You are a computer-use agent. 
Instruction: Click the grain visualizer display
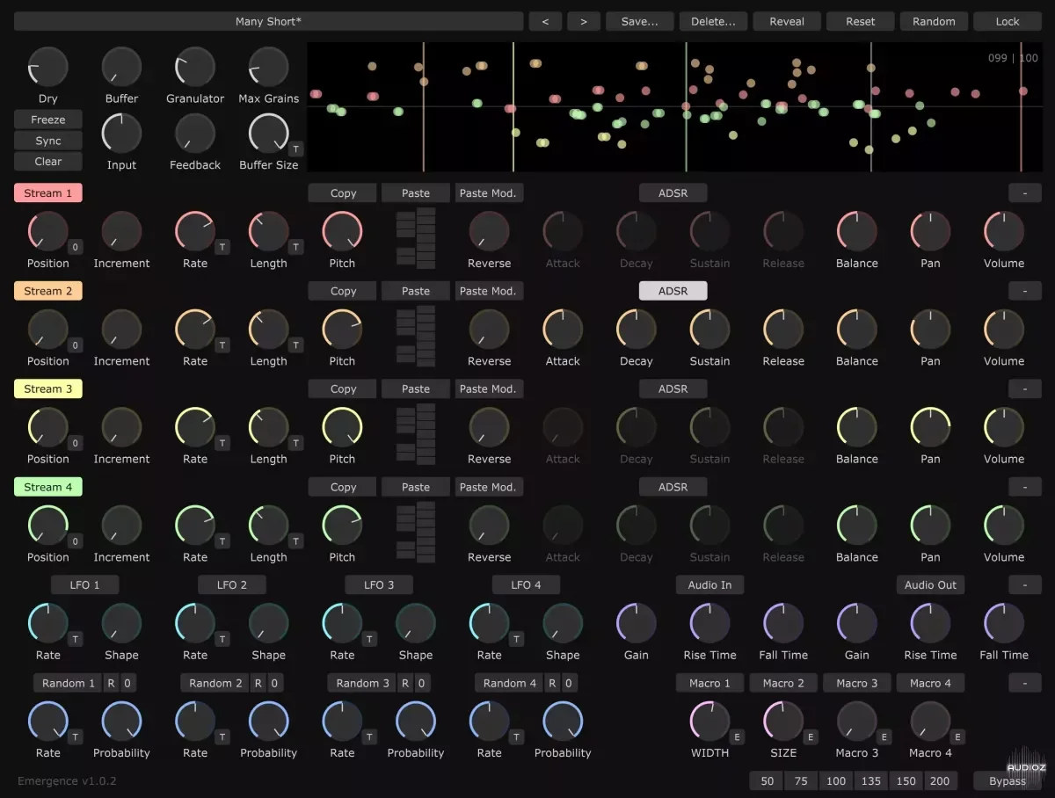click(674, 106)
